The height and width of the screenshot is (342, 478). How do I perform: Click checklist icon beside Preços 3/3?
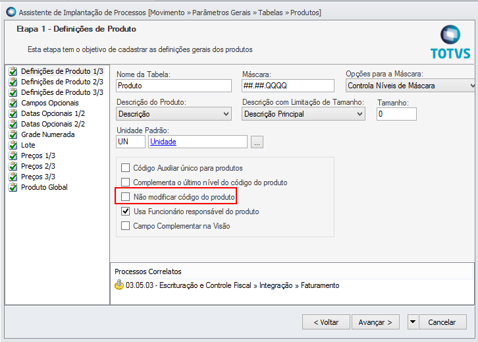[13, 177]
